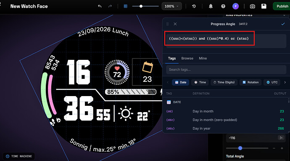Toggle the grid overlay icon
This screenshot has height=161, width=290.
[126, 6]
